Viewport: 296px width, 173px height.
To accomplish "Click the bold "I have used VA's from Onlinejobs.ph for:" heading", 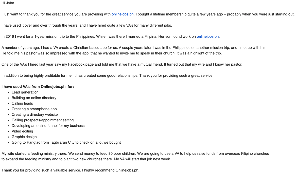I will click(x=38, y=87).
